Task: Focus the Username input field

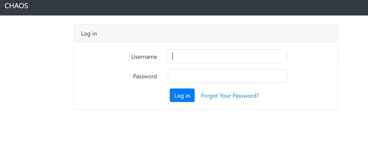Action: pyautogui.click(x=227, y=56)
